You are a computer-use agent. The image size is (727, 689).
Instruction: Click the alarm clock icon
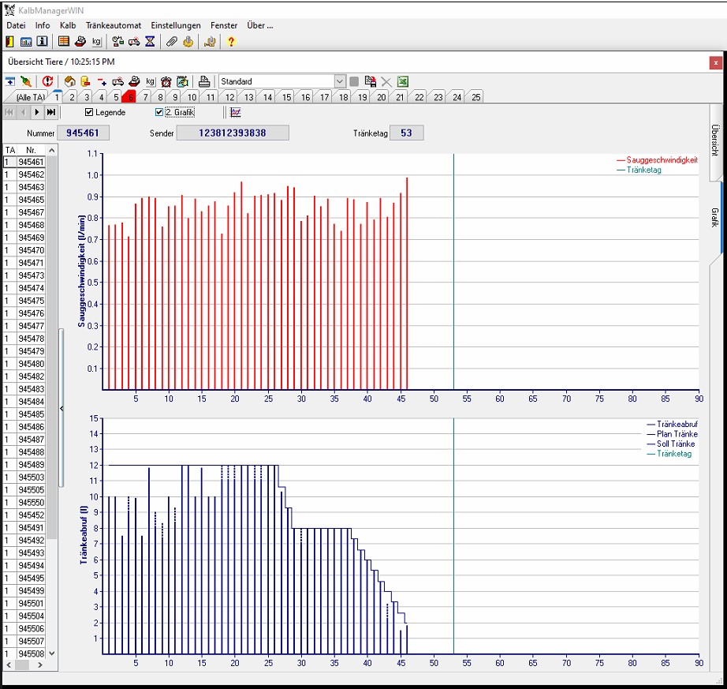pyautogui.click(x=166, y=81)
